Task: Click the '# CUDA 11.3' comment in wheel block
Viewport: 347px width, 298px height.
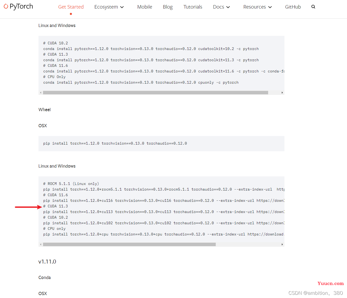Action: tap(56, 206)
